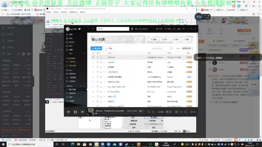Click the user avatar in the music player
This screenshot has height=147, width=262.
point(68,29)
